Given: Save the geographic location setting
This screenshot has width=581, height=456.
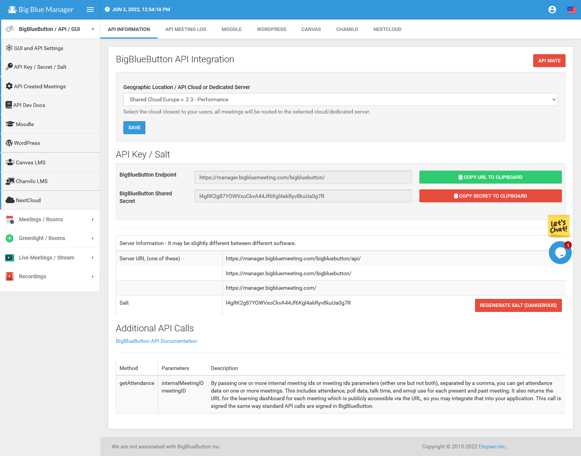Looking at the screenshot, I should (x=134, y=128).
